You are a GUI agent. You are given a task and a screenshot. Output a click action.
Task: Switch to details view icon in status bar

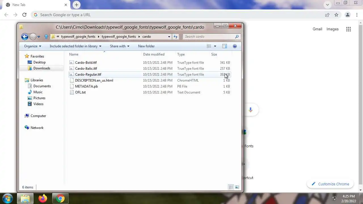231,187
